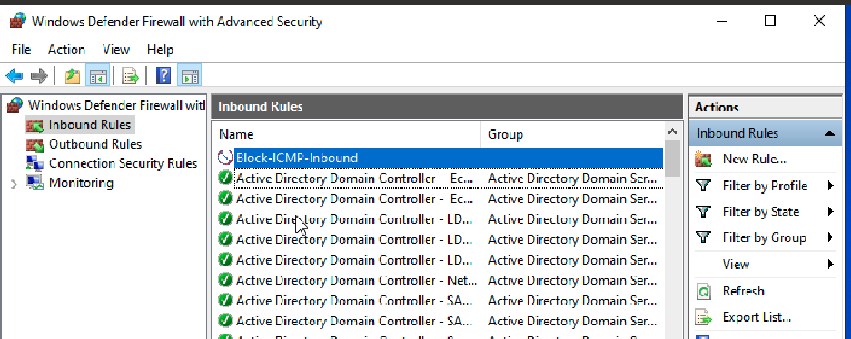Select Connection Security Rules in the tree
The width and height of the screenshot is (851, 339).
(x=124, y=163)
